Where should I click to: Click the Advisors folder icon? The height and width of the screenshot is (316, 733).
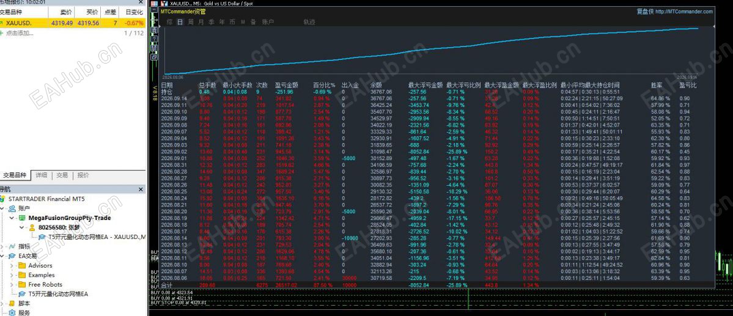click(21, 265)
